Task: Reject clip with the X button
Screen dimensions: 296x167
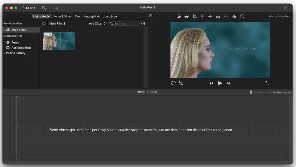Action: pyautogui.click(x=181, y=83)
